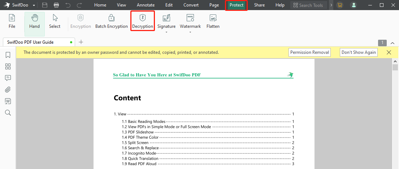399x169 pixels.
Task: Expand the Signature dropdown arrow
Action: click(166, 32)
